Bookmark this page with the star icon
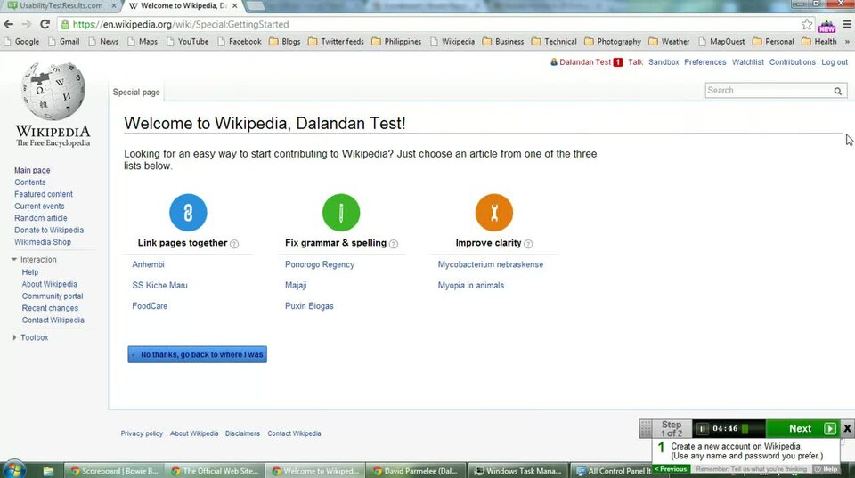Viewport: 855px width, 478px height. point(807,24)
